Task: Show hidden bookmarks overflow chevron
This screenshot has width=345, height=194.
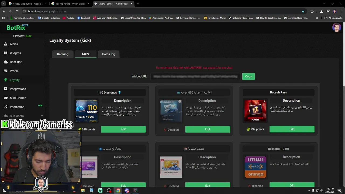Action: [317, 18]
